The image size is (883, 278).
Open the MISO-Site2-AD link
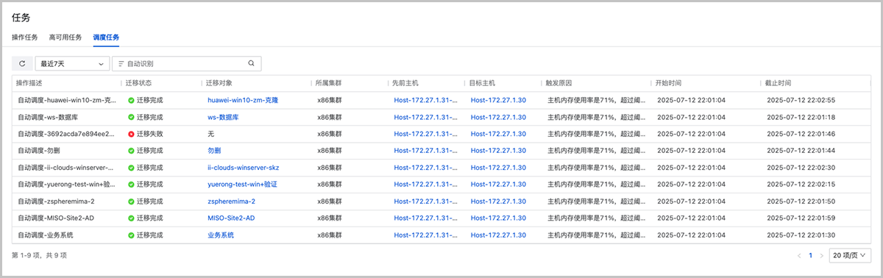tap(231, 218)
